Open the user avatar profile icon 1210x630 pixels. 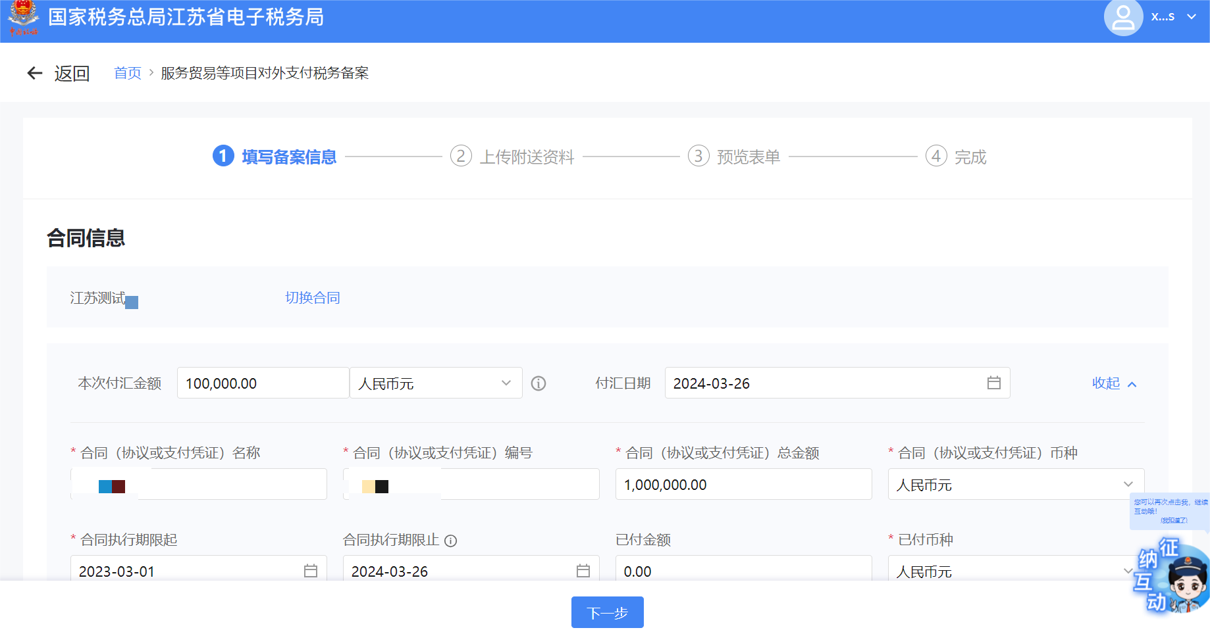pyautogui.click(x=1122, y=18)
